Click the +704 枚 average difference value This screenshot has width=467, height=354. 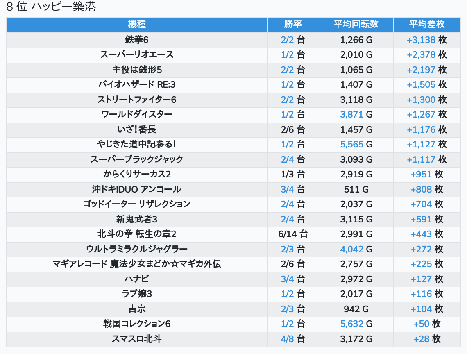click(427, 204)
